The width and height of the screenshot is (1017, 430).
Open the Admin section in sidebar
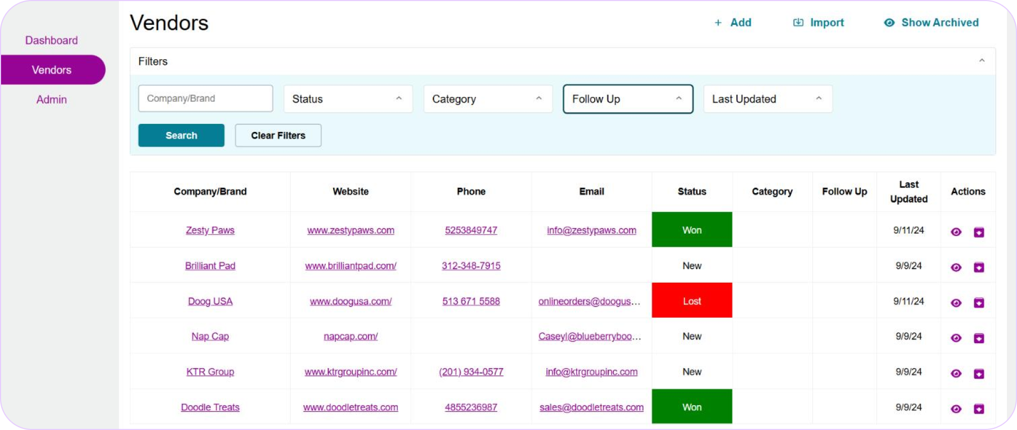[x=51, y=100]
